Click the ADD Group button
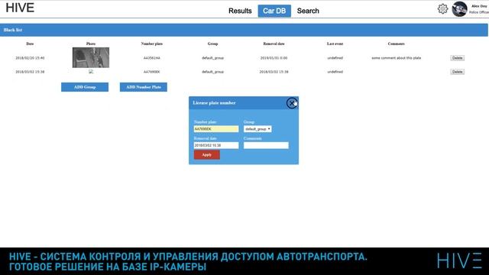Viewport: 489px width, 275px height. pyautogui.click(x=85, y=87)
